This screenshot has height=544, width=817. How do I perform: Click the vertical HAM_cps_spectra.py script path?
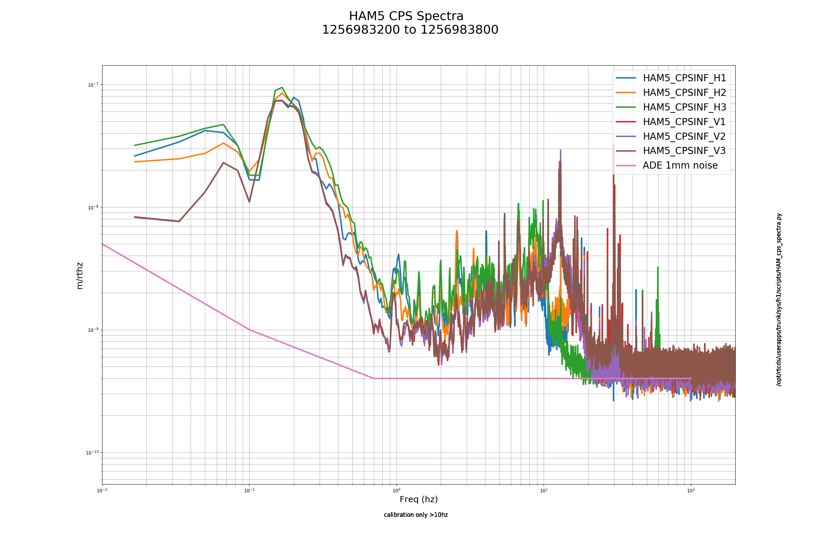point(779,300)
